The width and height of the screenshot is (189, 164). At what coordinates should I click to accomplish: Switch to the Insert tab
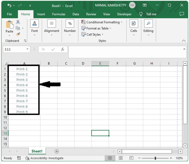(x=41, y=14)
